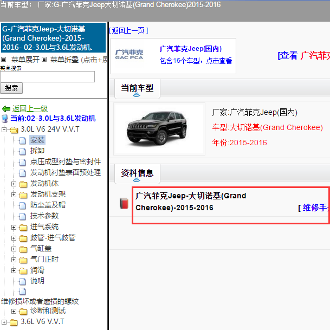This screenshot has height=330, width=330.
Task: Expand the 诊断和测试 folder
Action: click(x=14, y=312)
